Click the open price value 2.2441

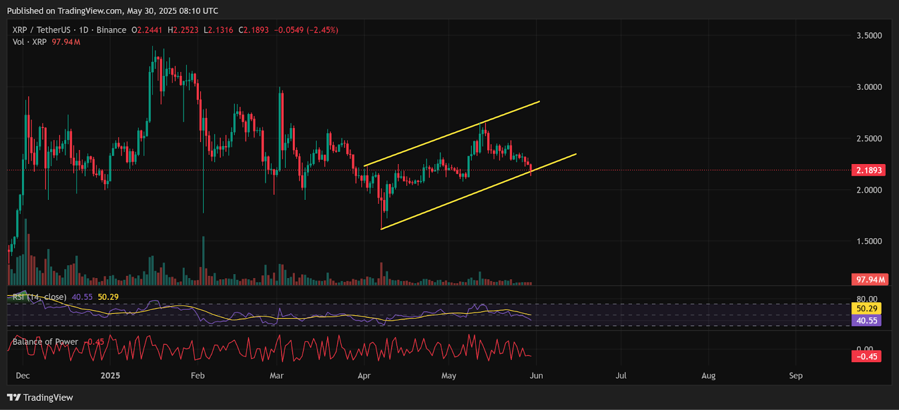click(149, 30)
